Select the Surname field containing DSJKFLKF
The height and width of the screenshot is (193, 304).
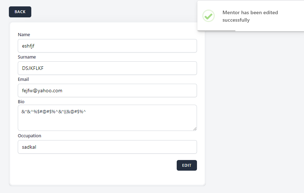tap(107, 68)
